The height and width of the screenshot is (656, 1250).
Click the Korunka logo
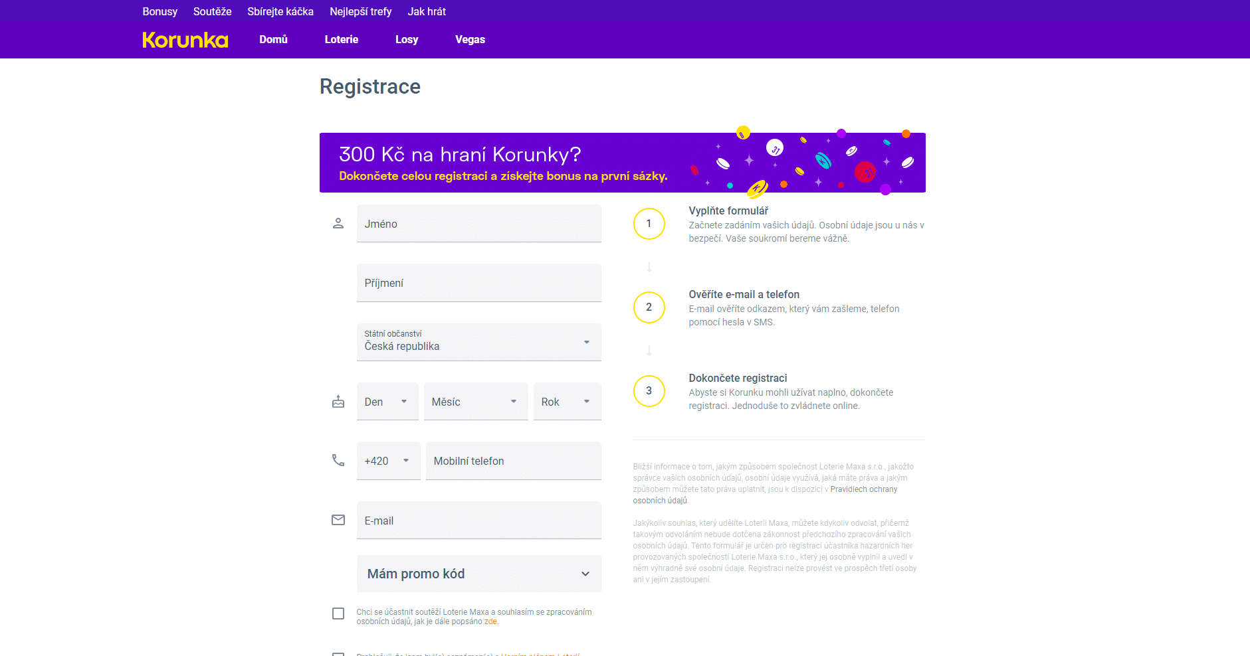point(185,40)
